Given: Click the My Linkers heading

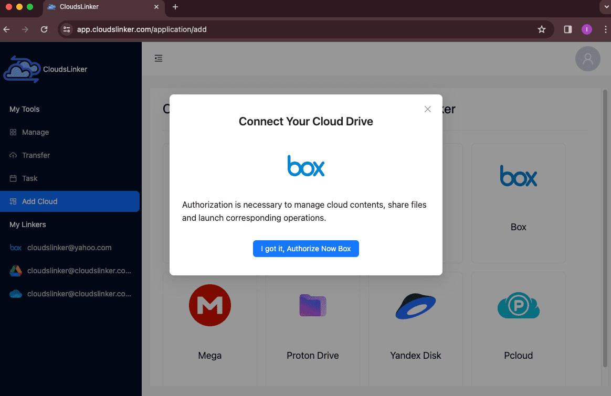Looking at the screenshot, I should [28, 224].
